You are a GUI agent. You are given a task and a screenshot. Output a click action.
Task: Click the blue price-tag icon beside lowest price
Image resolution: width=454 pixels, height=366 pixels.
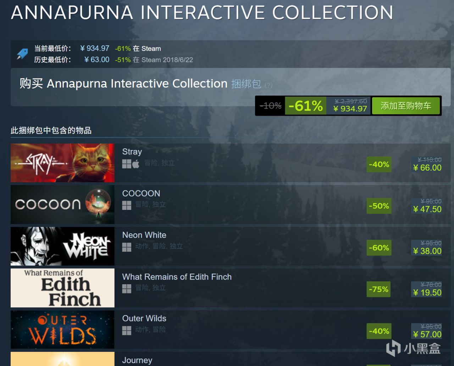coord(22,54)
